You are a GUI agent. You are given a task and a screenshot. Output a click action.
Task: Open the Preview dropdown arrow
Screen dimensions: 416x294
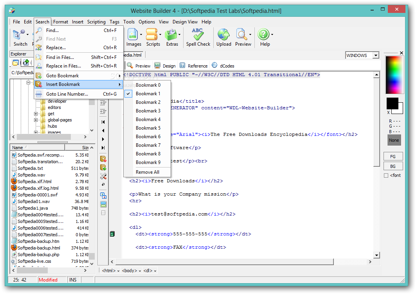pos(250,34)
